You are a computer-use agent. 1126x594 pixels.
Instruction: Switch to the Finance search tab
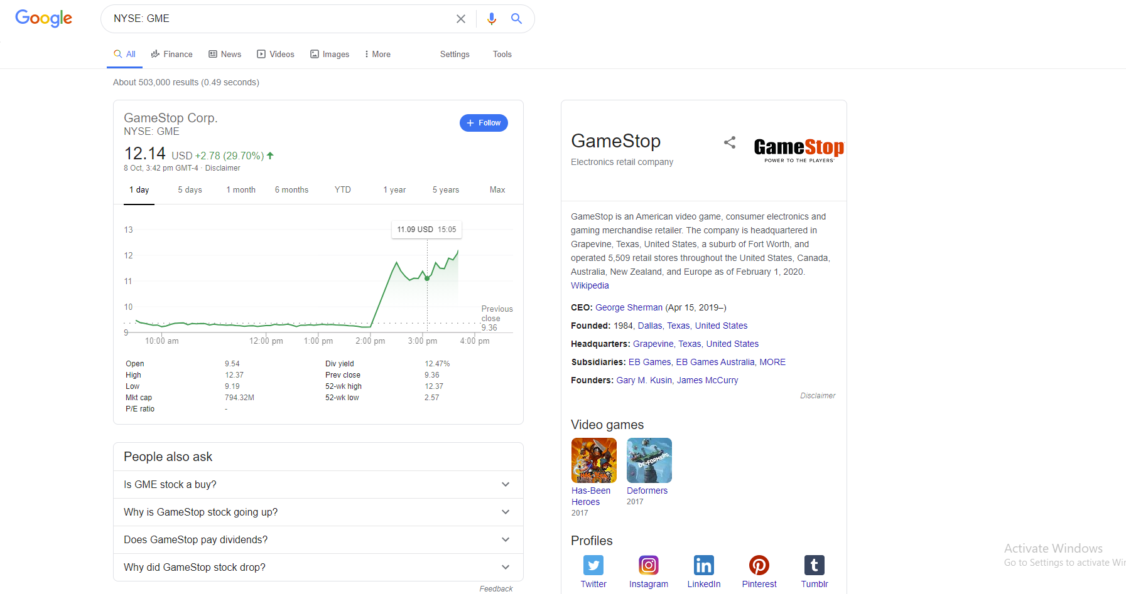click(x=171, y=54)
